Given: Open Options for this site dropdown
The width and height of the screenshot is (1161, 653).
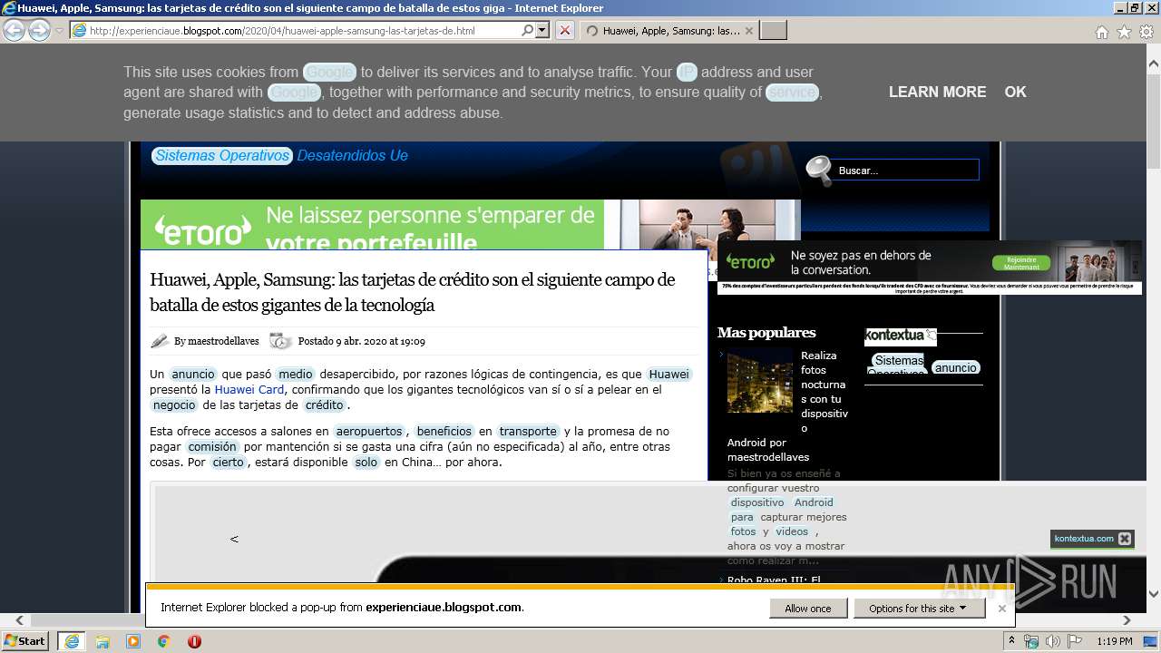Looking at the screenshot, I should coord(919,609).
